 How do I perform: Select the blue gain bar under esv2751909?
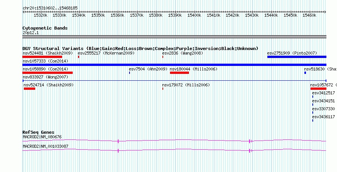click(x=297, y=57)
